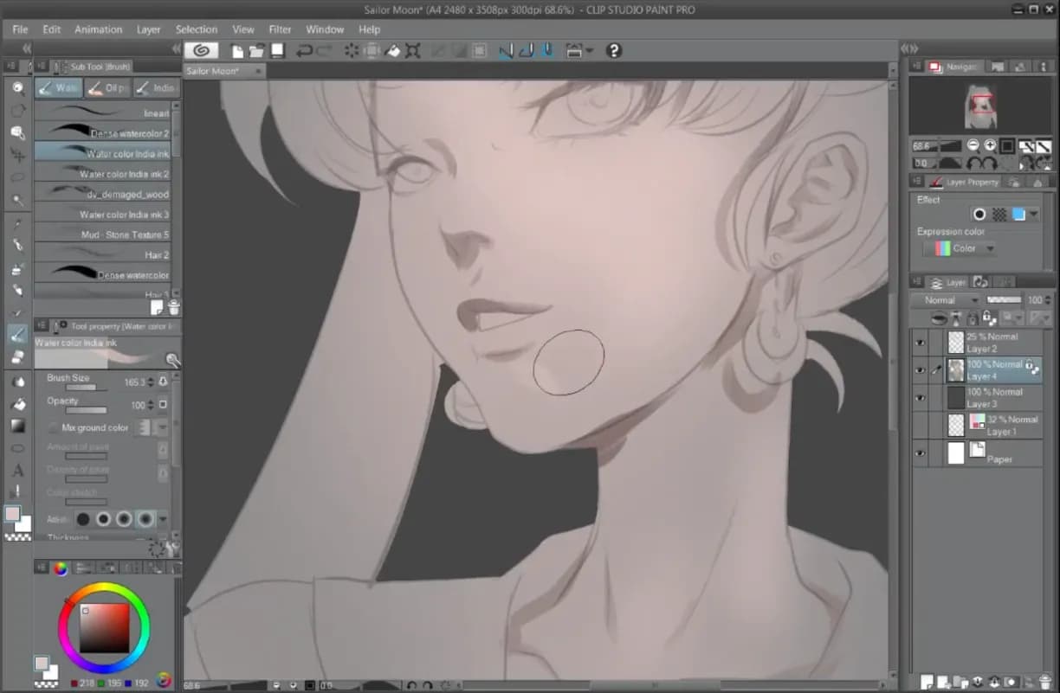Show Layer 1 via visibility box
1060x693 pixels.
tap(920, 425)
